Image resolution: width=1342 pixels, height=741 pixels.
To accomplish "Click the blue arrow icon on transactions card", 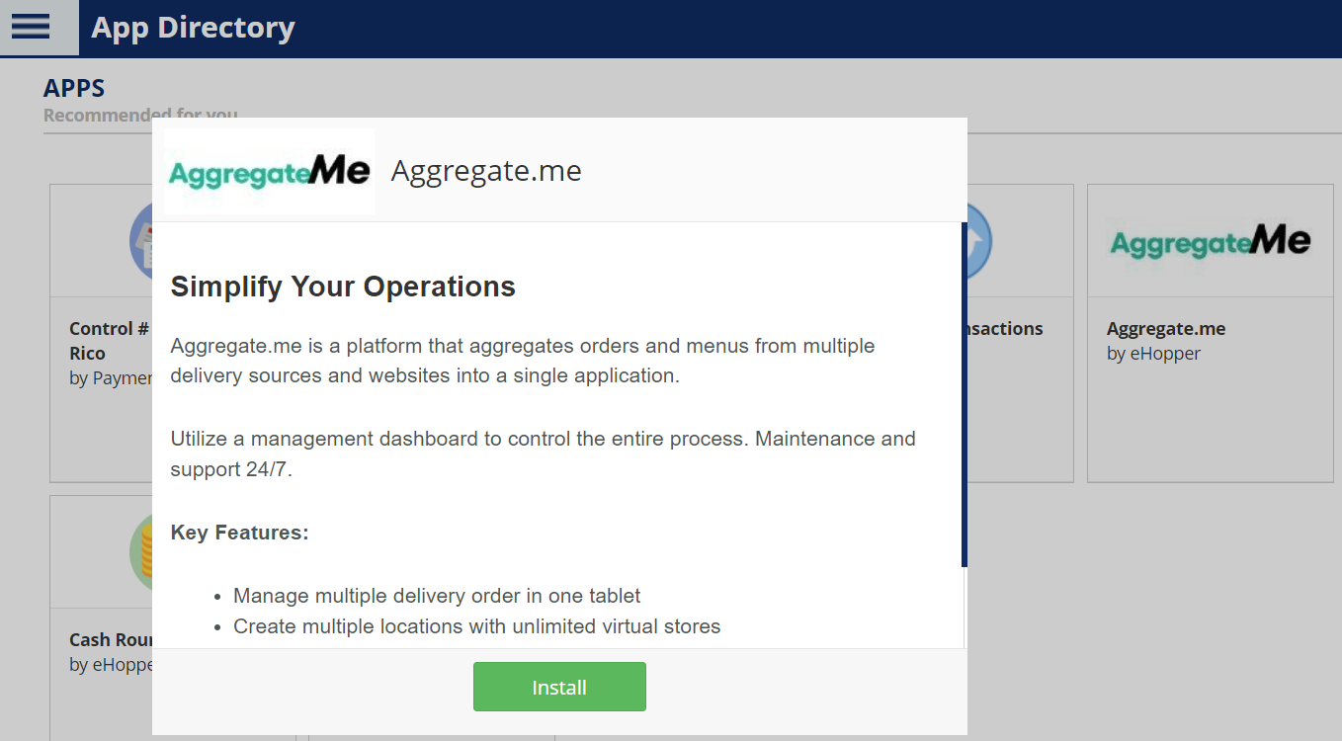I will pos(979,240).
